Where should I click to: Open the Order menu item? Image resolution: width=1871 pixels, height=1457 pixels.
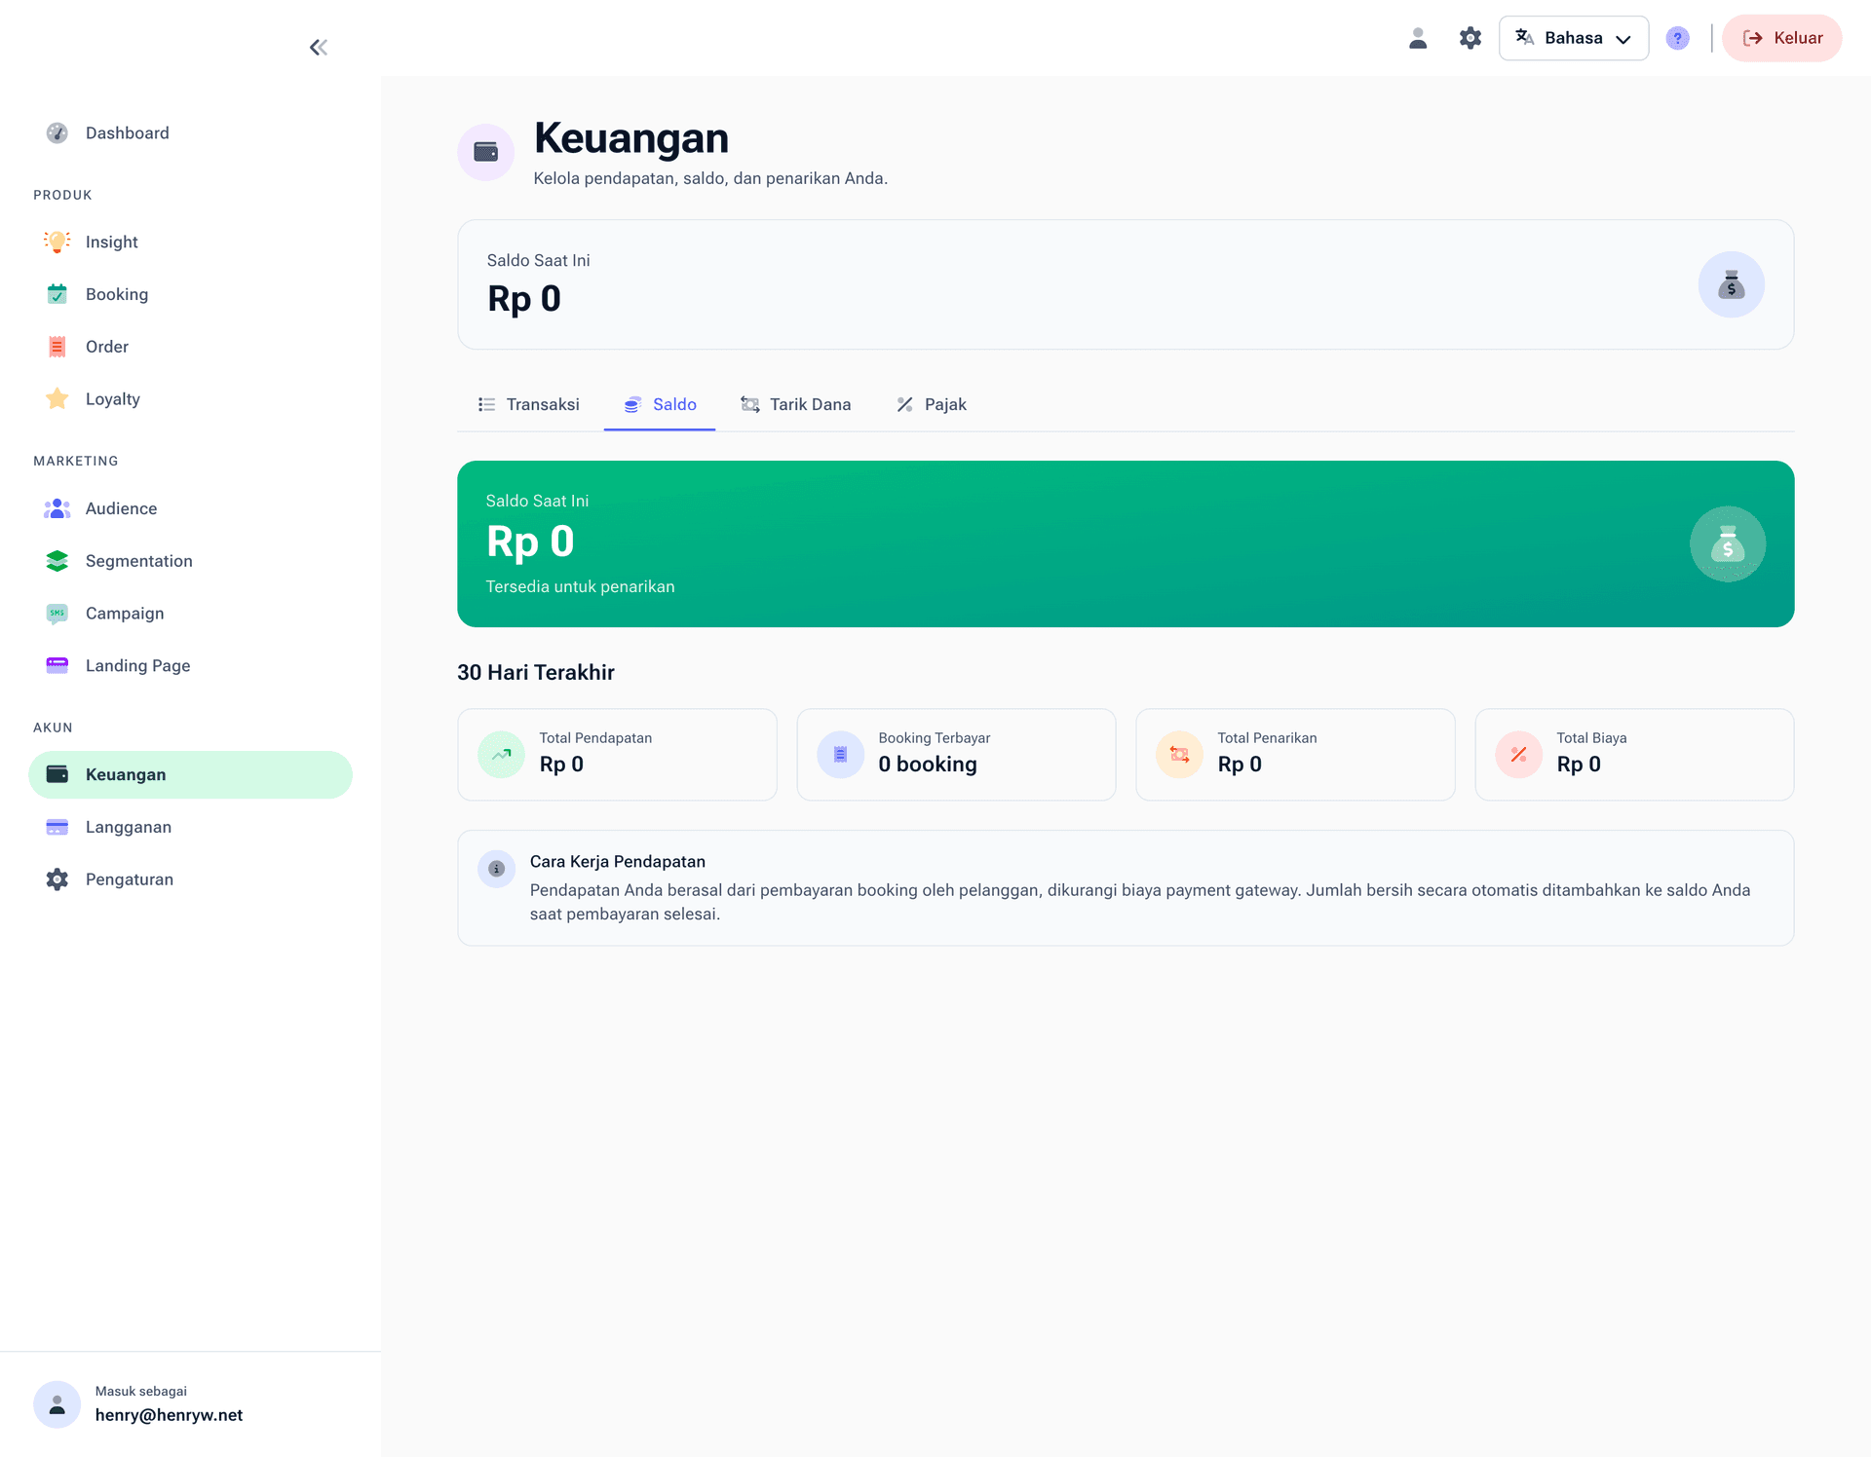point(106,347)
